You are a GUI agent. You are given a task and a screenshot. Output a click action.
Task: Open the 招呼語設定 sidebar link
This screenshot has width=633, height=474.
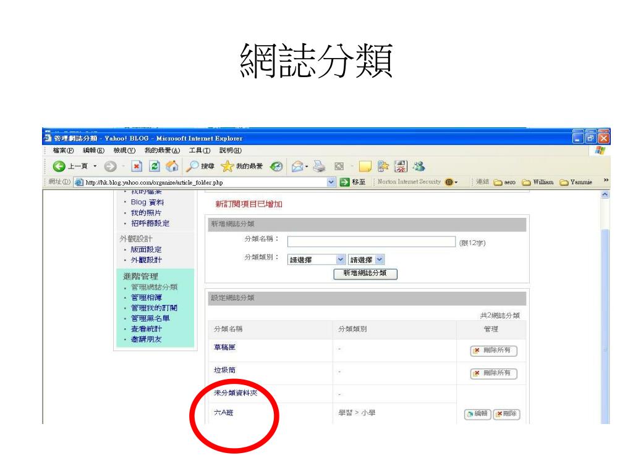[x=150, y=223]
